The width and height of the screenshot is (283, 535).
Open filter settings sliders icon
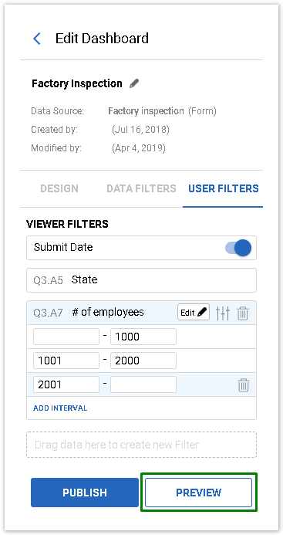pyautogui.click(x=223, y=313)
